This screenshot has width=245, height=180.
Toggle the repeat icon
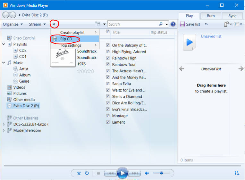(87, 173)
